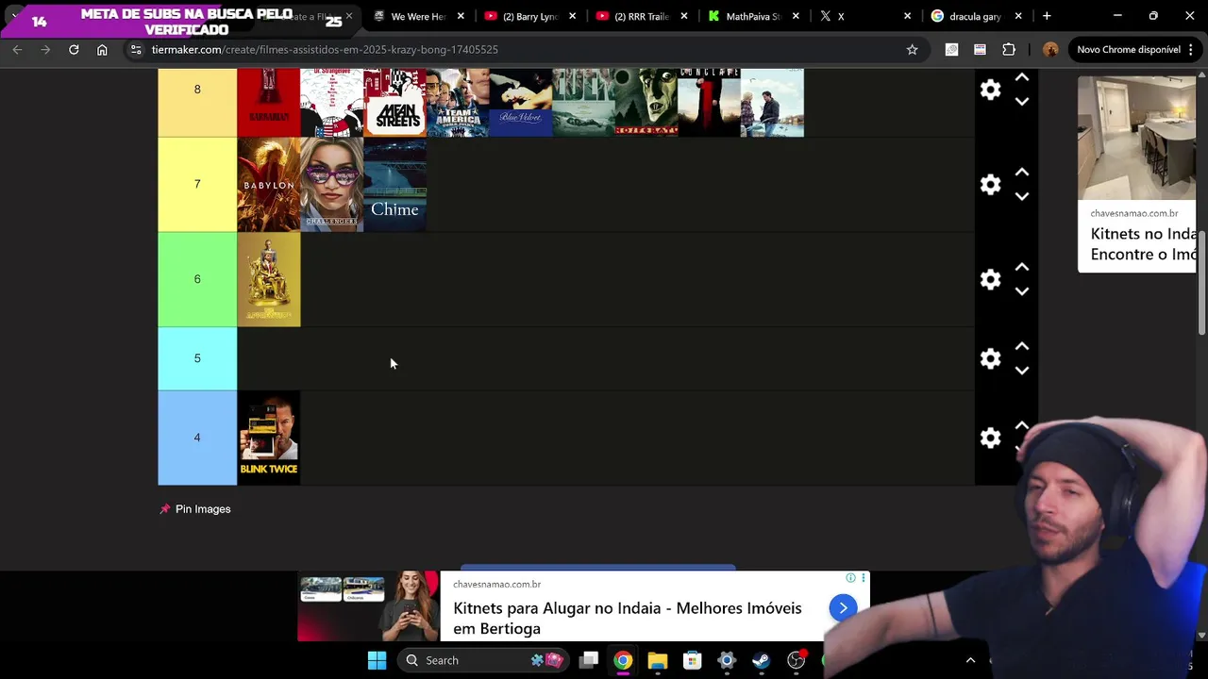The height and width of the screenshot is (679, 1208).
Task: Open a new browser tab
Action: 1047,16
